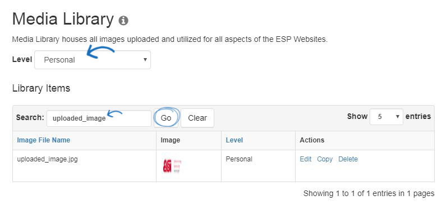Click the Media Library page heading
Screen dimensions: 442x205
(63, 20)
